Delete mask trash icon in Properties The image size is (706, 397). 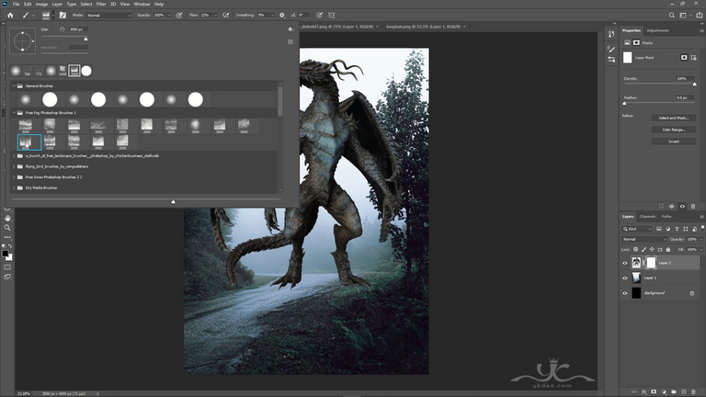(693, 206)
